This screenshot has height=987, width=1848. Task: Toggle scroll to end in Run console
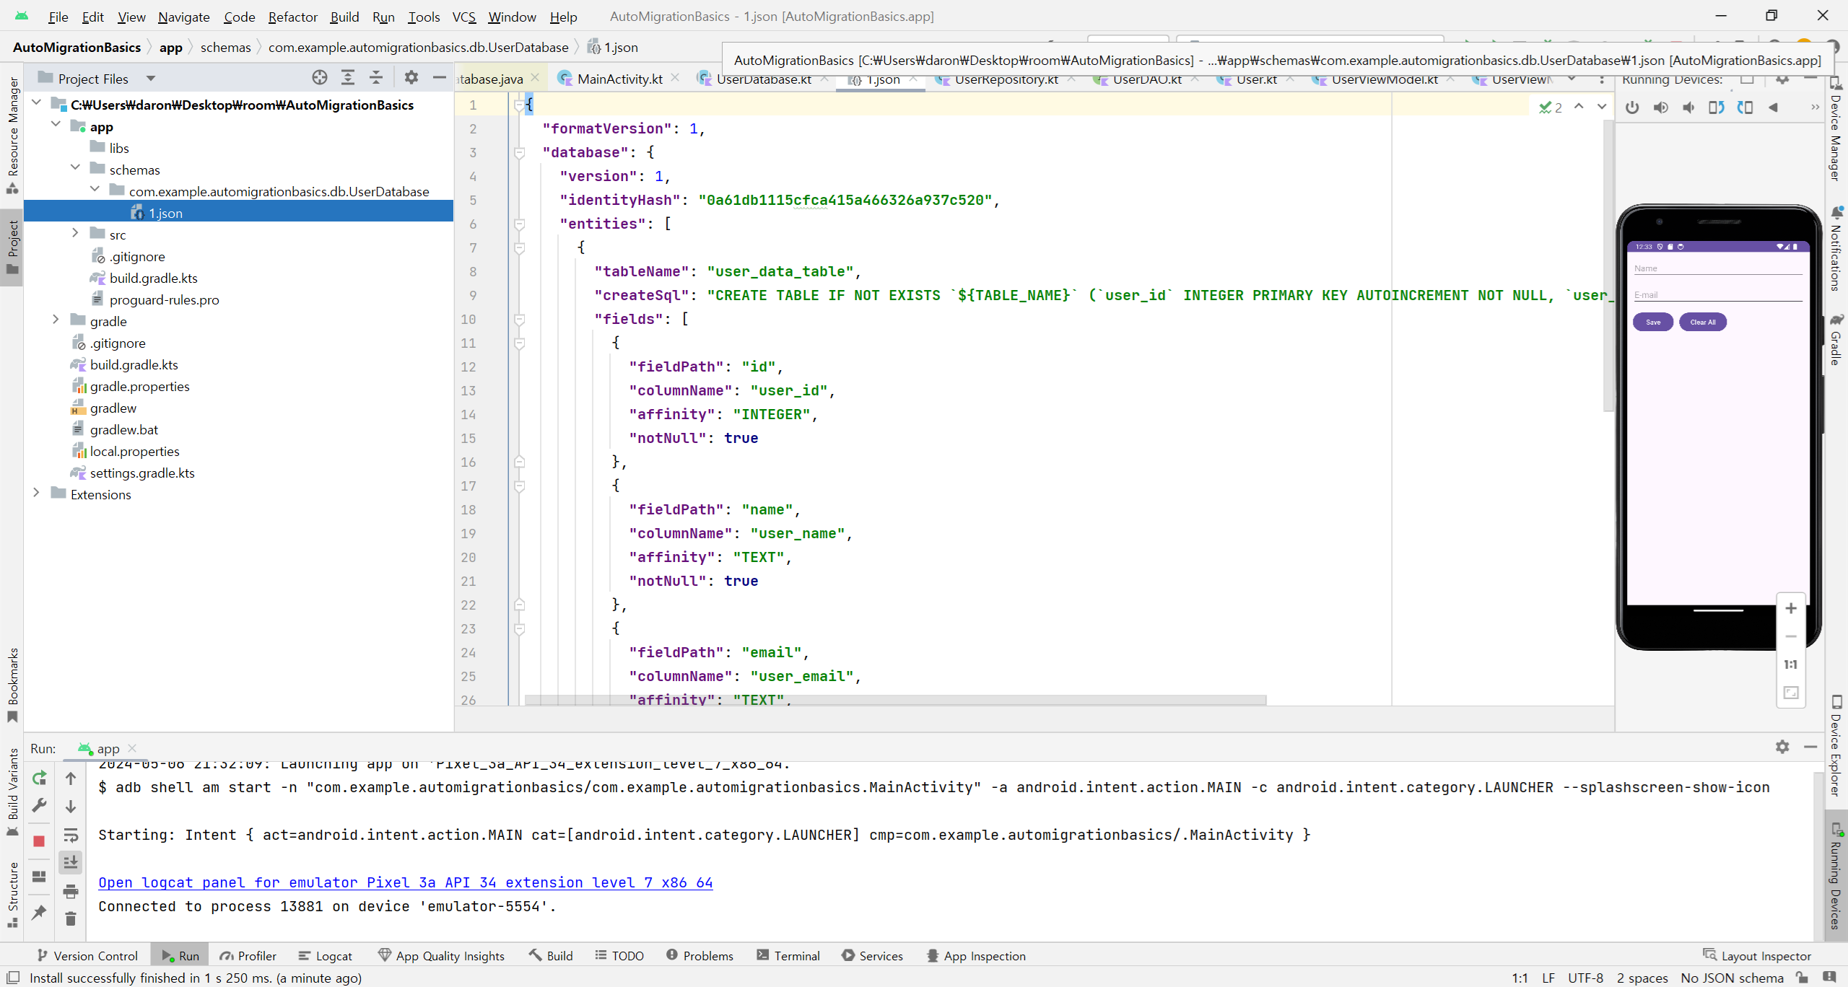click(x=70, y=863)
